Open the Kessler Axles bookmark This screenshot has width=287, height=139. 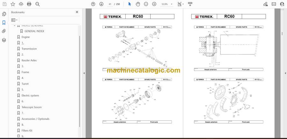[x=29, y=60]
